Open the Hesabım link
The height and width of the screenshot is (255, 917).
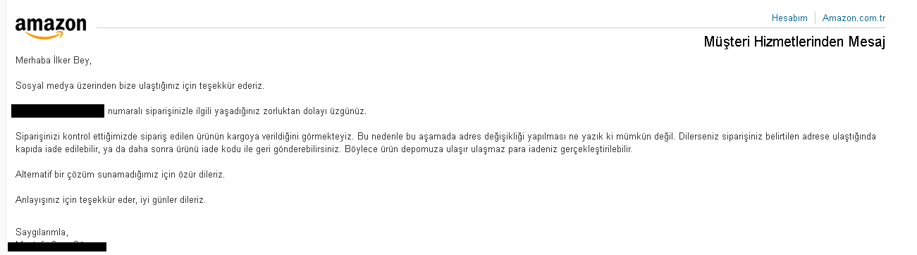(789, 18)
